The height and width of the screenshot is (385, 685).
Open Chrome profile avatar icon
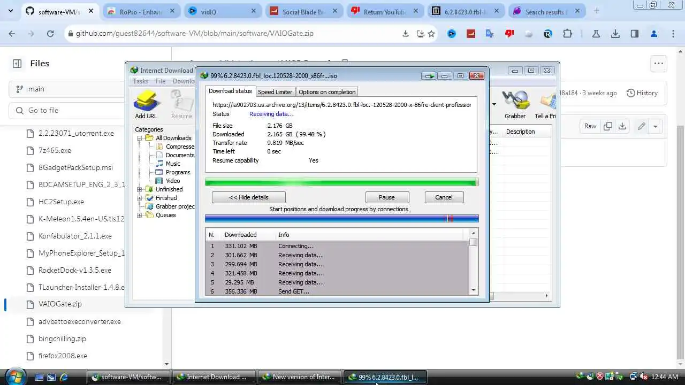pos(653,33)
